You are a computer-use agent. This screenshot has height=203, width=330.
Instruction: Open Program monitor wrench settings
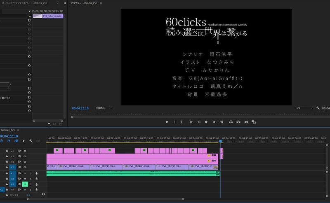coord(318,108)
